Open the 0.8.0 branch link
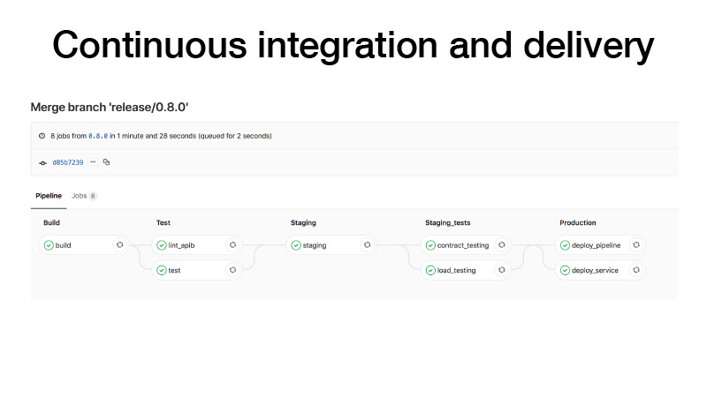 [98, 136]
